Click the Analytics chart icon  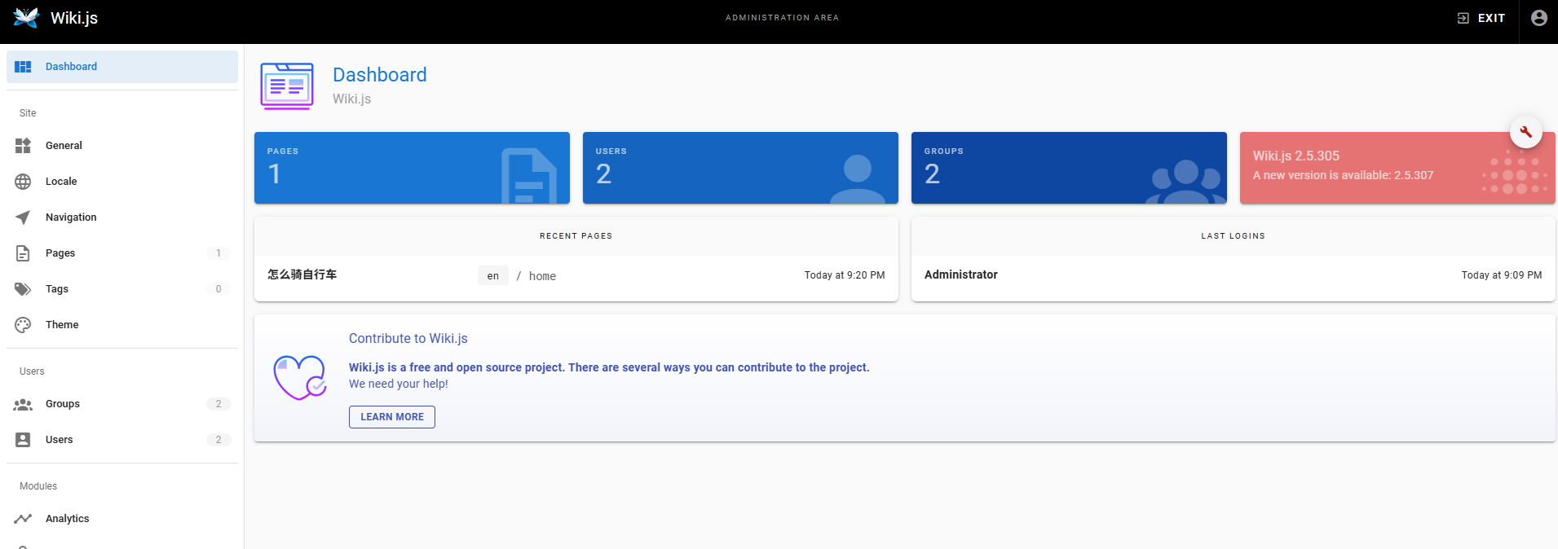(x=23, y=519)
